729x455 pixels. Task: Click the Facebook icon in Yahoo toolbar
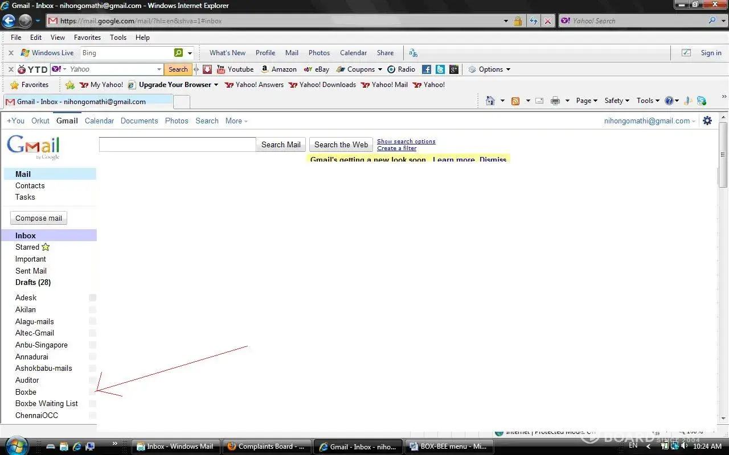coord(426,69)
